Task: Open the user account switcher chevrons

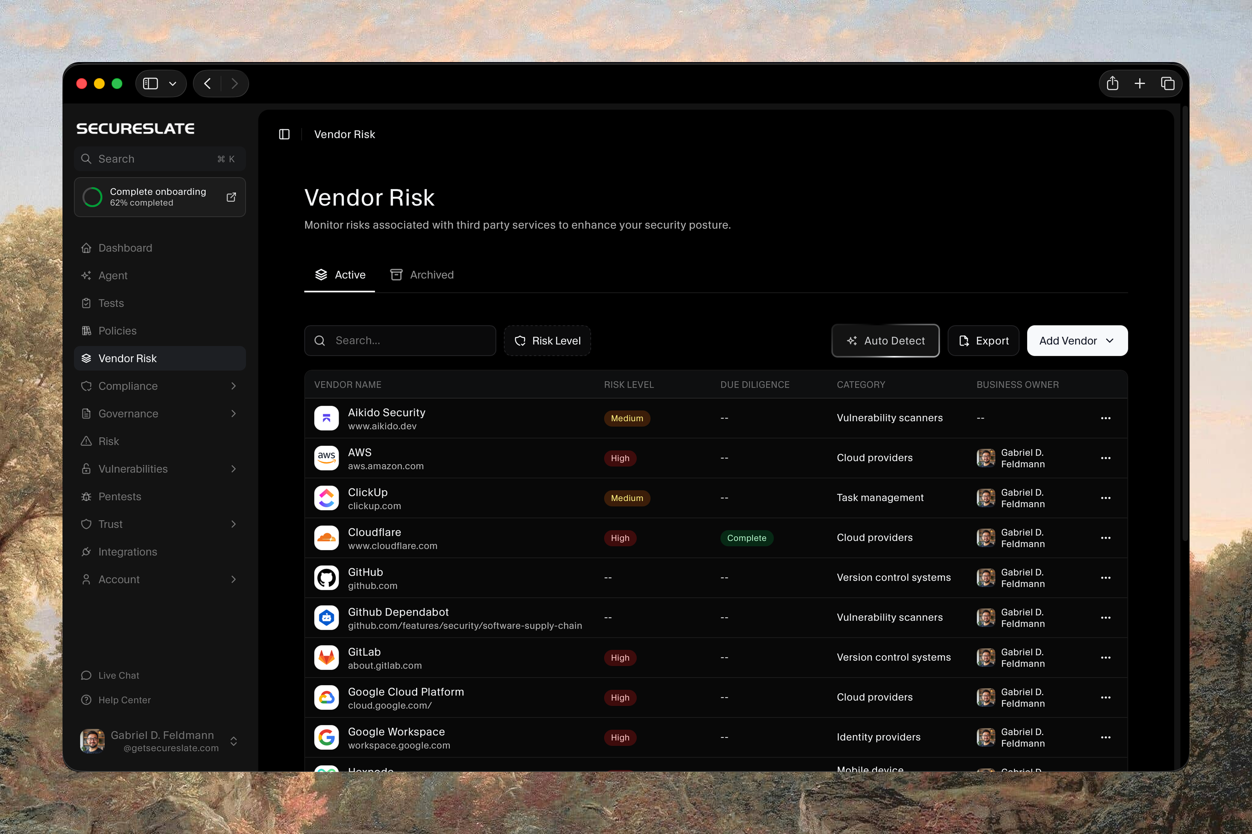Action: point(233,741)
